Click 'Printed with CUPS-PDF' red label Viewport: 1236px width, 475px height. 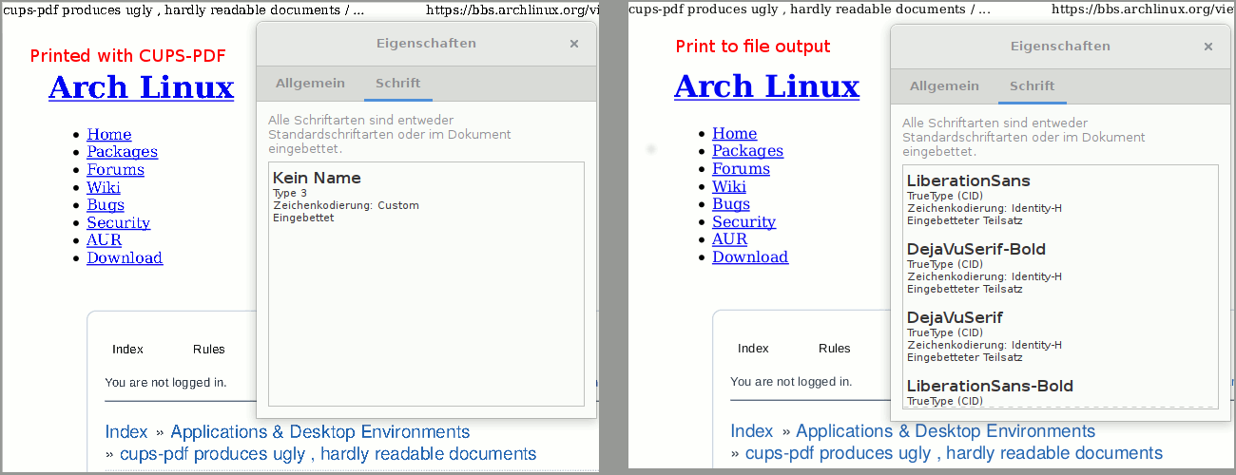tap(127, 56)
